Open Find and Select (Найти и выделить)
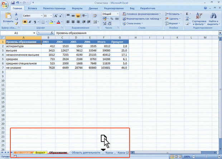This screenshot has width=222, height=159. tap(213, 19)
